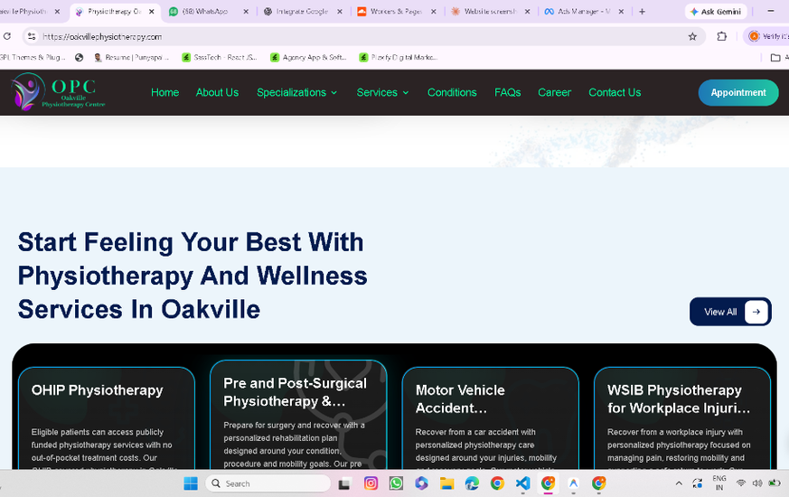Click the Appointment button

[738, 92]
